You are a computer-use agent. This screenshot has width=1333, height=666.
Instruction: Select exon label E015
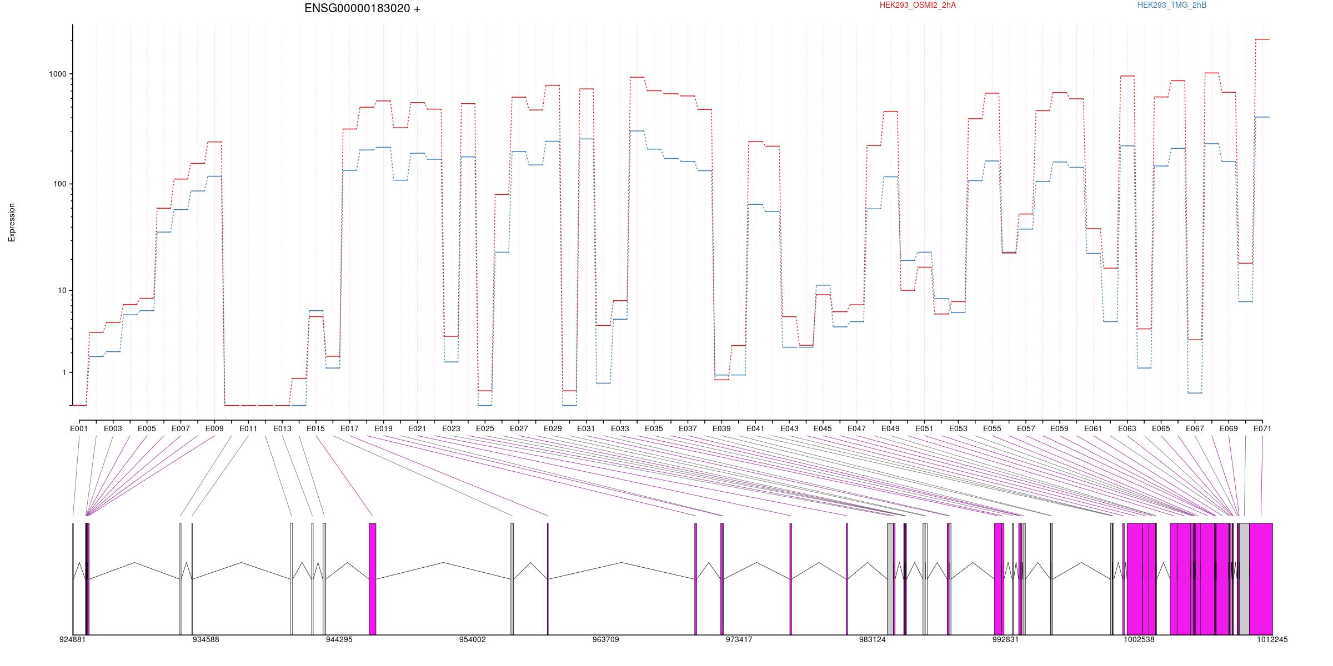315,428
